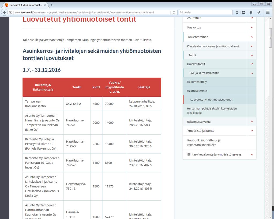The height and width of the screenshot is (219, 274).
Task: Open Luovutetut yhtiömuotoiset tontit sidebar link
Action: point(211,100)
